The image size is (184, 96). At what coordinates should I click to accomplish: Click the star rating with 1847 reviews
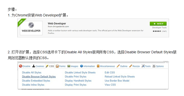159,31
